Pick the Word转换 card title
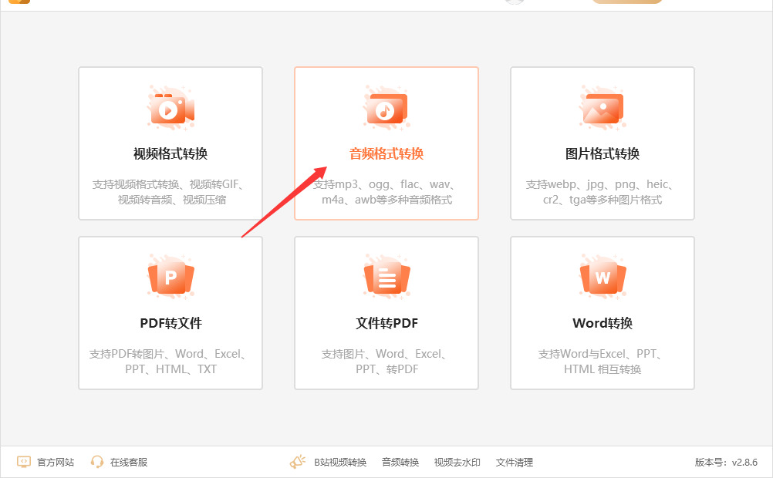Viewport: 773px width, 478px height. click(603, 323)
